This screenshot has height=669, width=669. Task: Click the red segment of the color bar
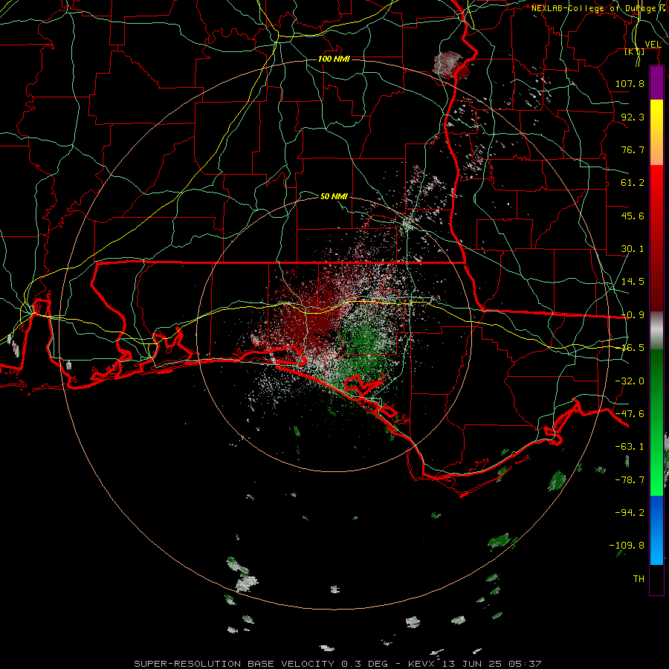coord(656,238)
